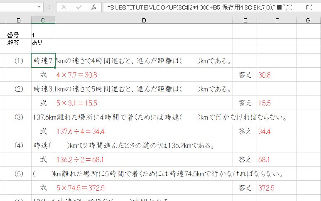The image size is (321, 201).
Task: Click the 式 label beside 4×7.7=30.8
Action: pos(43,75)
